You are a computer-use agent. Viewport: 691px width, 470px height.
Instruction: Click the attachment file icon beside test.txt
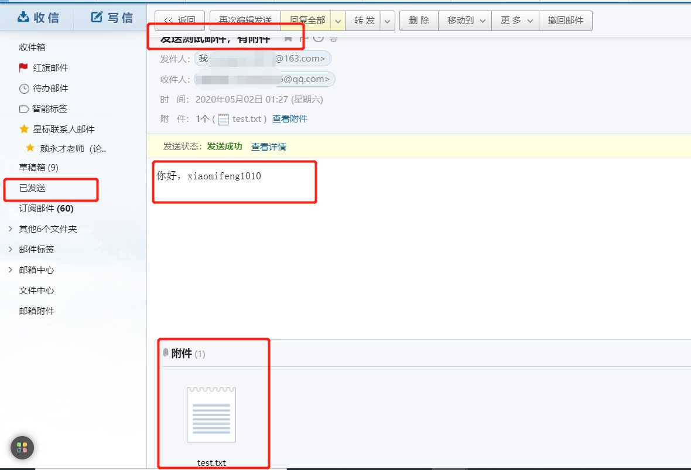point(223,119)
